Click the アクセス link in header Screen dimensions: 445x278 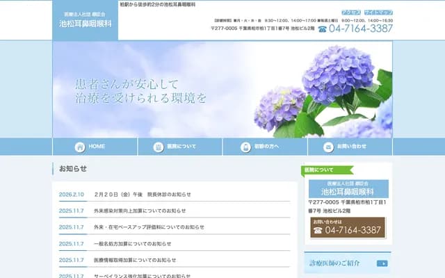click(351, 13)
